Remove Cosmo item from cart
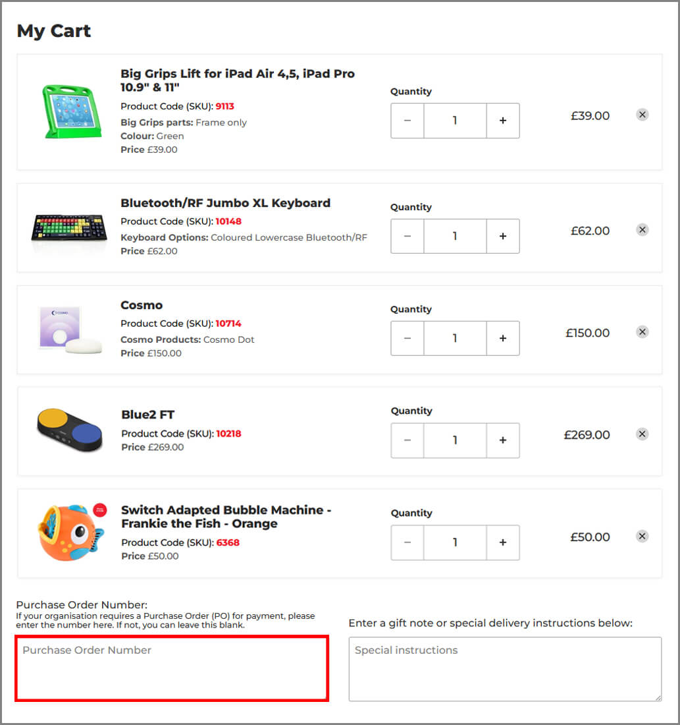Viewport: 680px width, 725px height. [x=642, y=332]
